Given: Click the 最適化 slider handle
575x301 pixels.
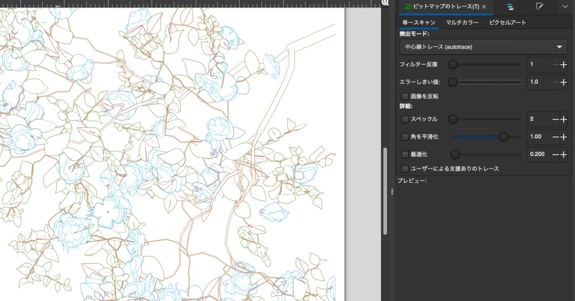Looking at the screenshot, I should [455, 155].
